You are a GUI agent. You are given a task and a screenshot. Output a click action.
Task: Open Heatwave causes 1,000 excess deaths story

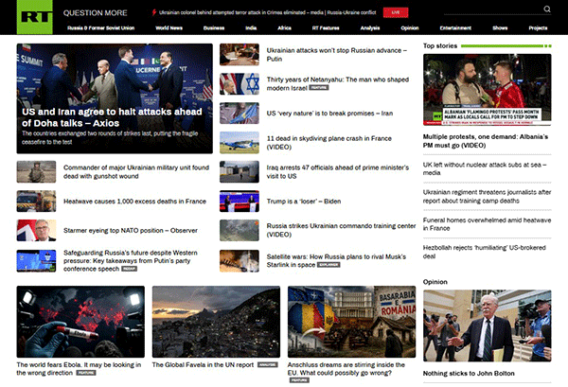point(134,201)
